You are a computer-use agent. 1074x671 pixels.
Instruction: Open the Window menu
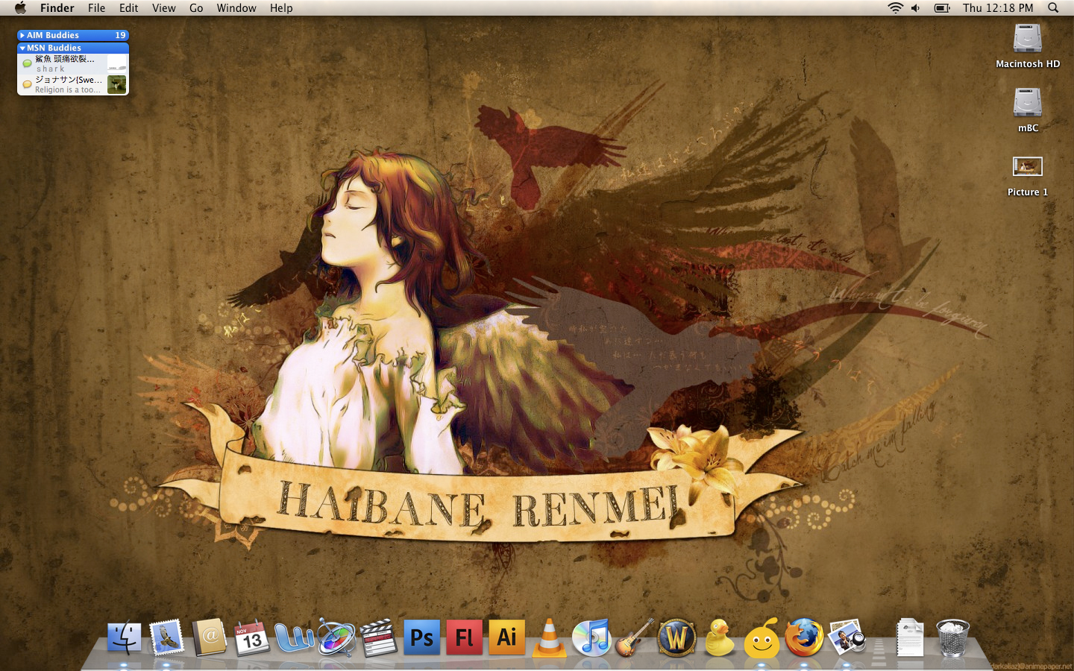[x=236, y=8]
